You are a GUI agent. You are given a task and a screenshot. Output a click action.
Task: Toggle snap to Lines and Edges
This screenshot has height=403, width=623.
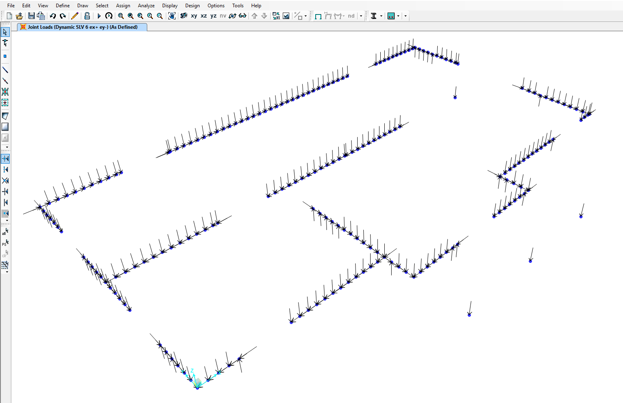[x=5, y=203]
